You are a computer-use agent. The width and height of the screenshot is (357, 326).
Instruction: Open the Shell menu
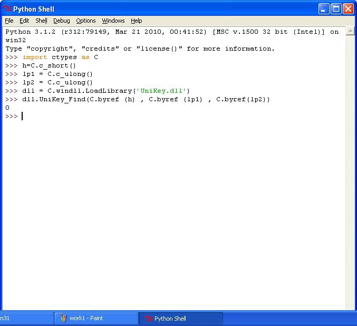pos(41,21)
